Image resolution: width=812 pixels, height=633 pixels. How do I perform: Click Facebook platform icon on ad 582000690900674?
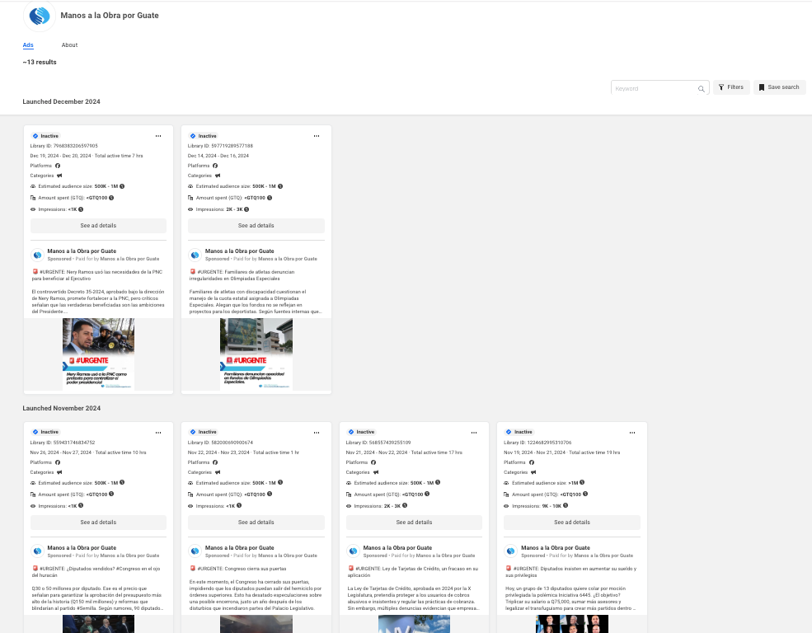pyautogui.click(x=215, y=462)
